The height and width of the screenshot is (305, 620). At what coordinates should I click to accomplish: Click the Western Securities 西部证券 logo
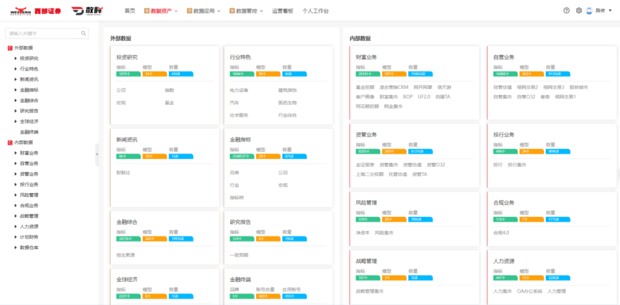tap(36, 10)
